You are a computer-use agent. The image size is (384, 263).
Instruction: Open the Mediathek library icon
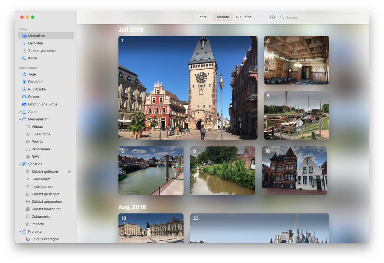[24, 36]
